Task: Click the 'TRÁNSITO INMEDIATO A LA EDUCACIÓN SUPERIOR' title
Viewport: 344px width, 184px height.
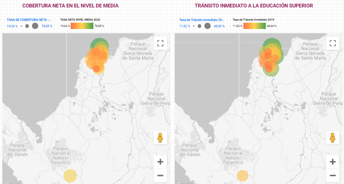Action: [254, 6]
